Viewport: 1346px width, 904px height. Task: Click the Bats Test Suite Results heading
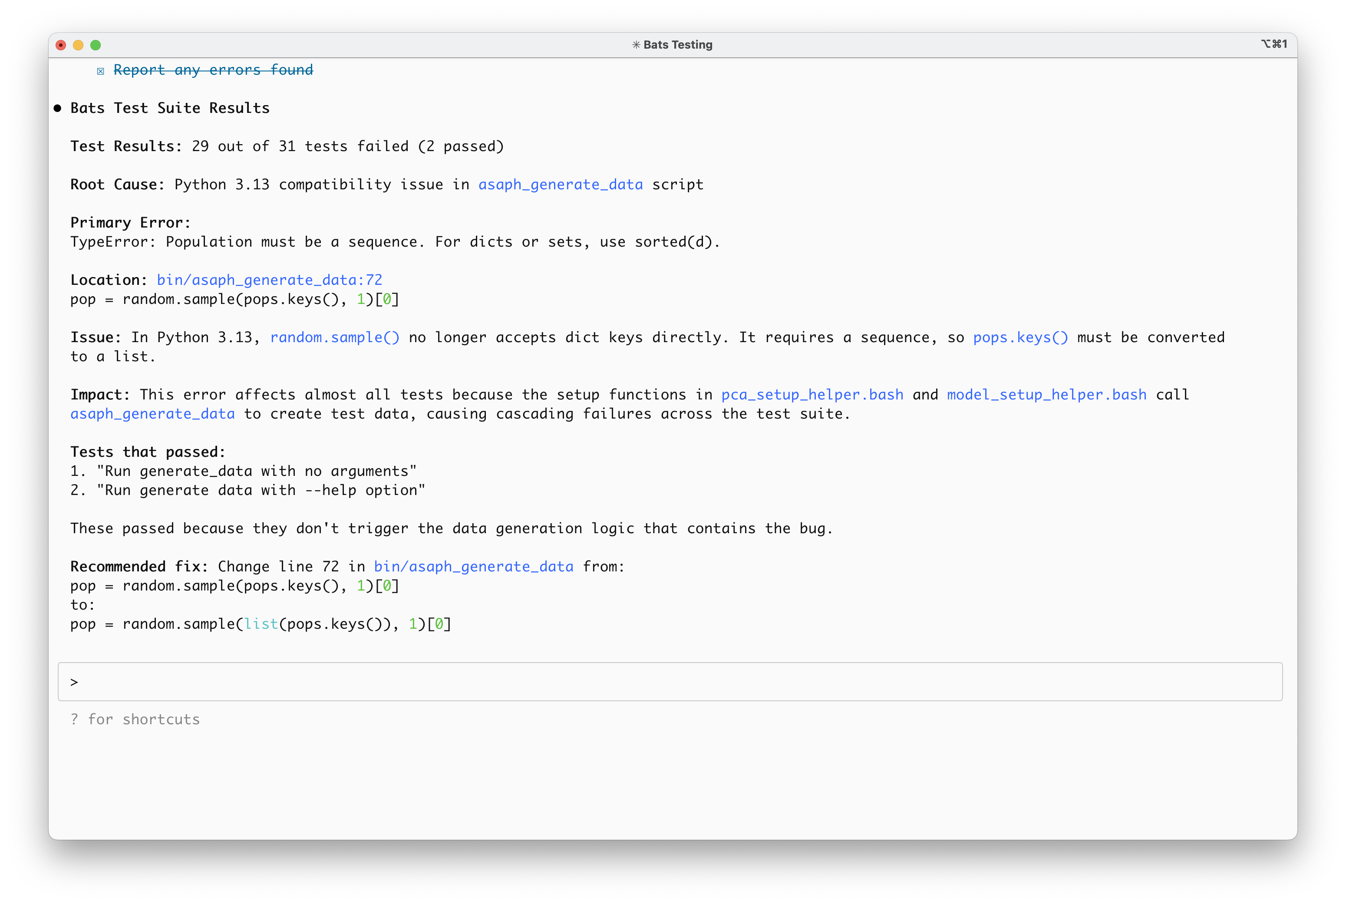170,108
